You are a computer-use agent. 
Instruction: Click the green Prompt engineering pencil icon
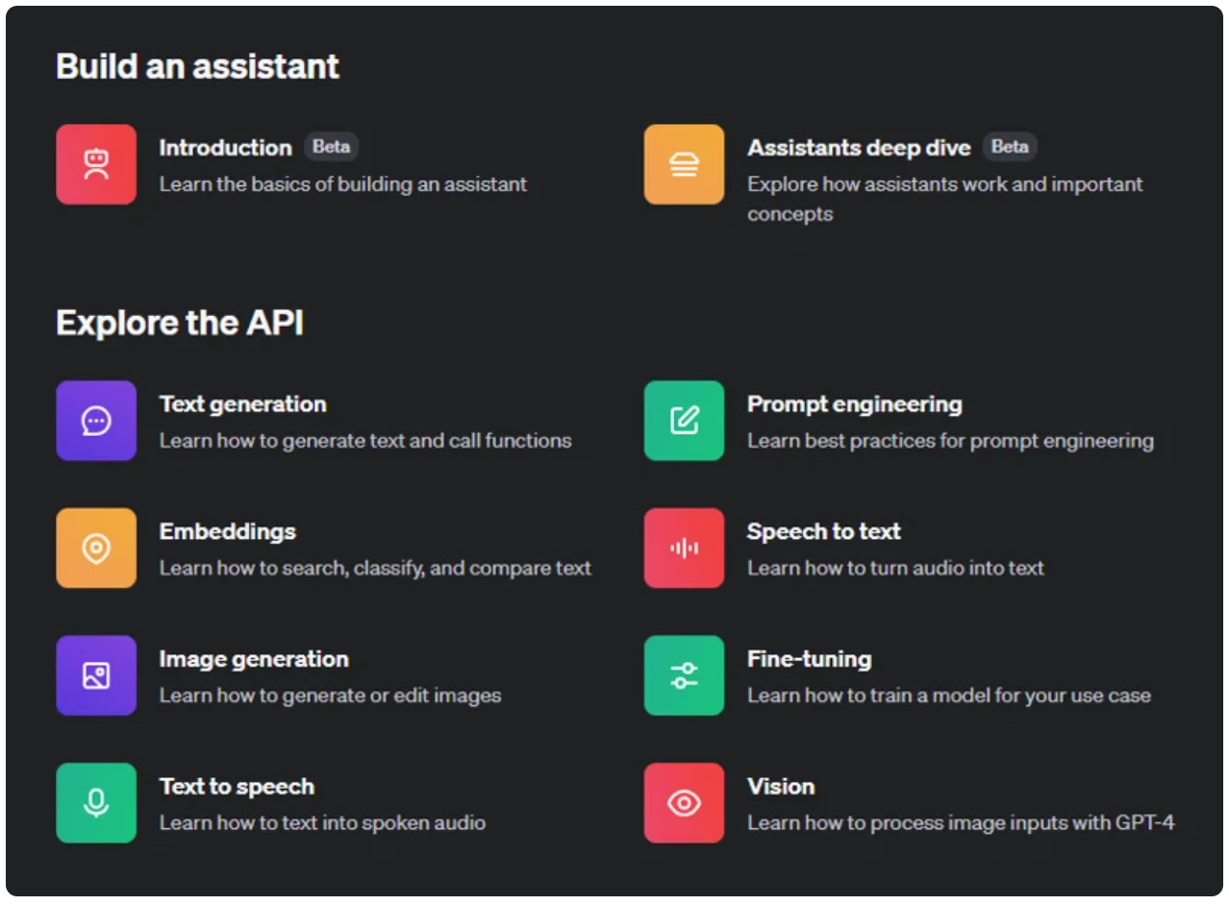pos(684,421)
